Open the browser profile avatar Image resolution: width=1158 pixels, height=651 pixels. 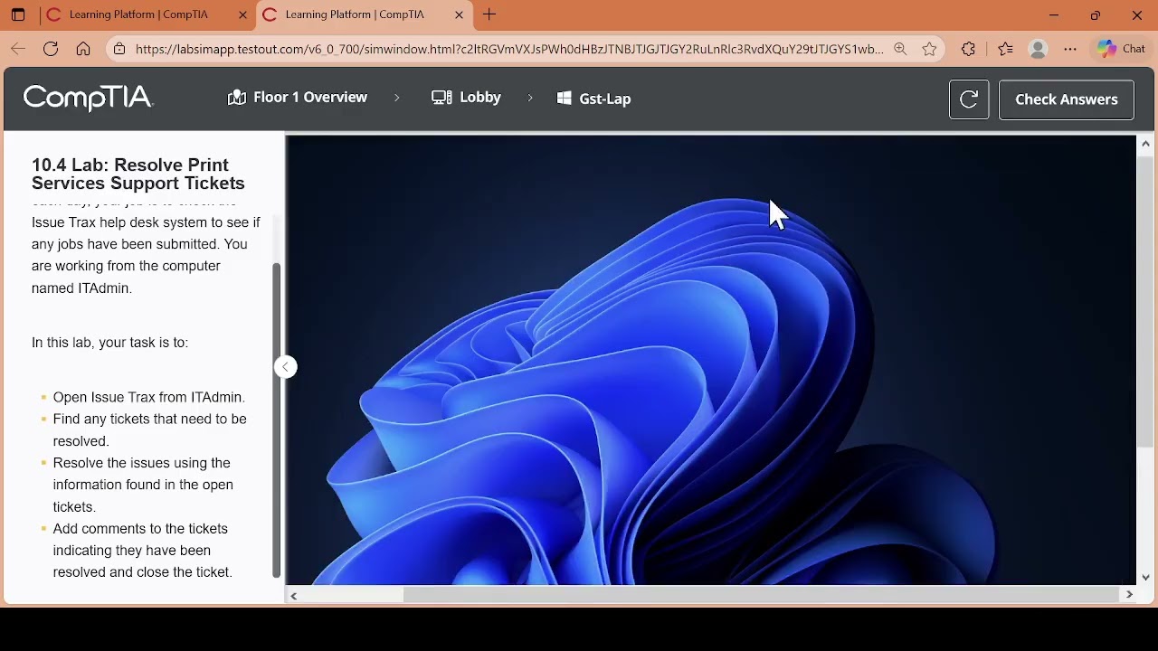click(1039, 49)
